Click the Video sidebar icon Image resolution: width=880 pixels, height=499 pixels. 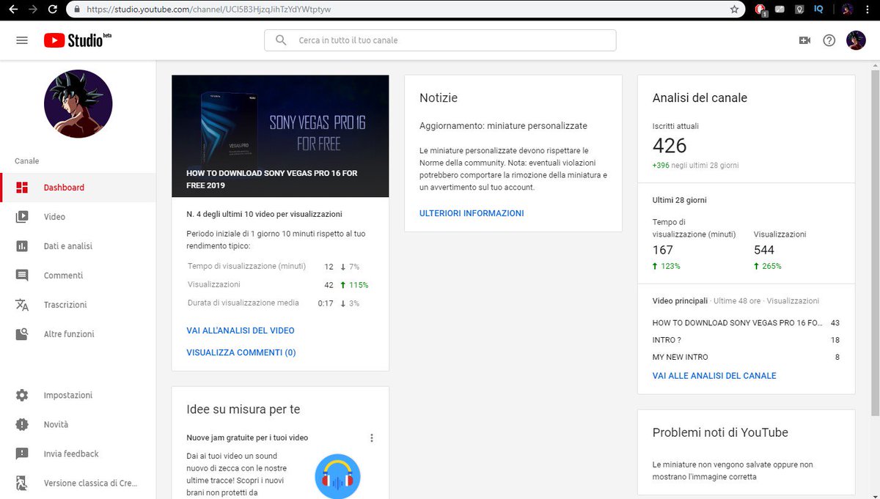pyautogui.click(x=22, y=217)
